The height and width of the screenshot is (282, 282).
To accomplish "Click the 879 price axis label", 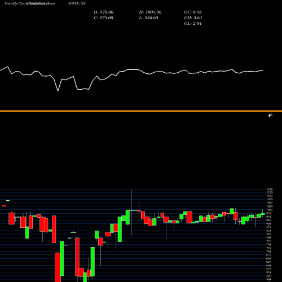I will (x=269, y=227).
